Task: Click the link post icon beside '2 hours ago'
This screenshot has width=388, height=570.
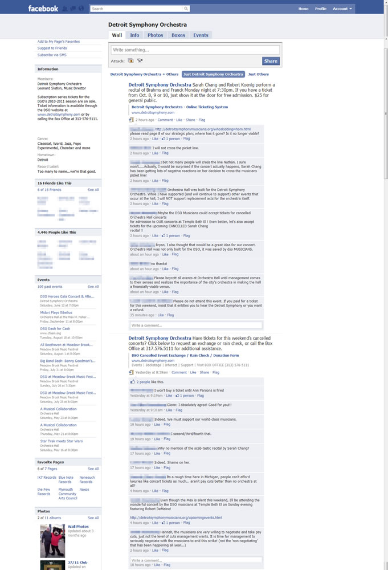Action: coord(131,120)
